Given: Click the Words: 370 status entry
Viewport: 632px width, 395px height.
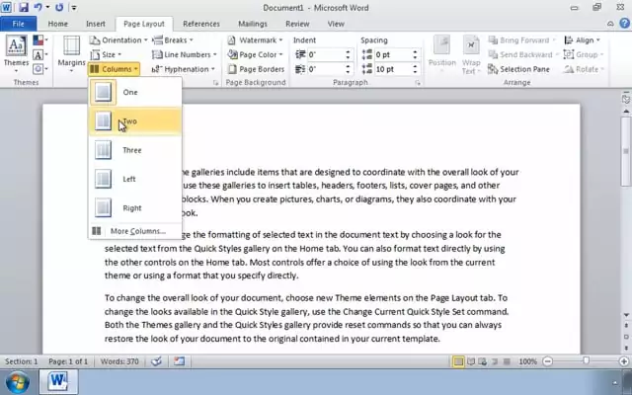Looking at the screenshot, I should pyautogui.click(x=119, y=361).
